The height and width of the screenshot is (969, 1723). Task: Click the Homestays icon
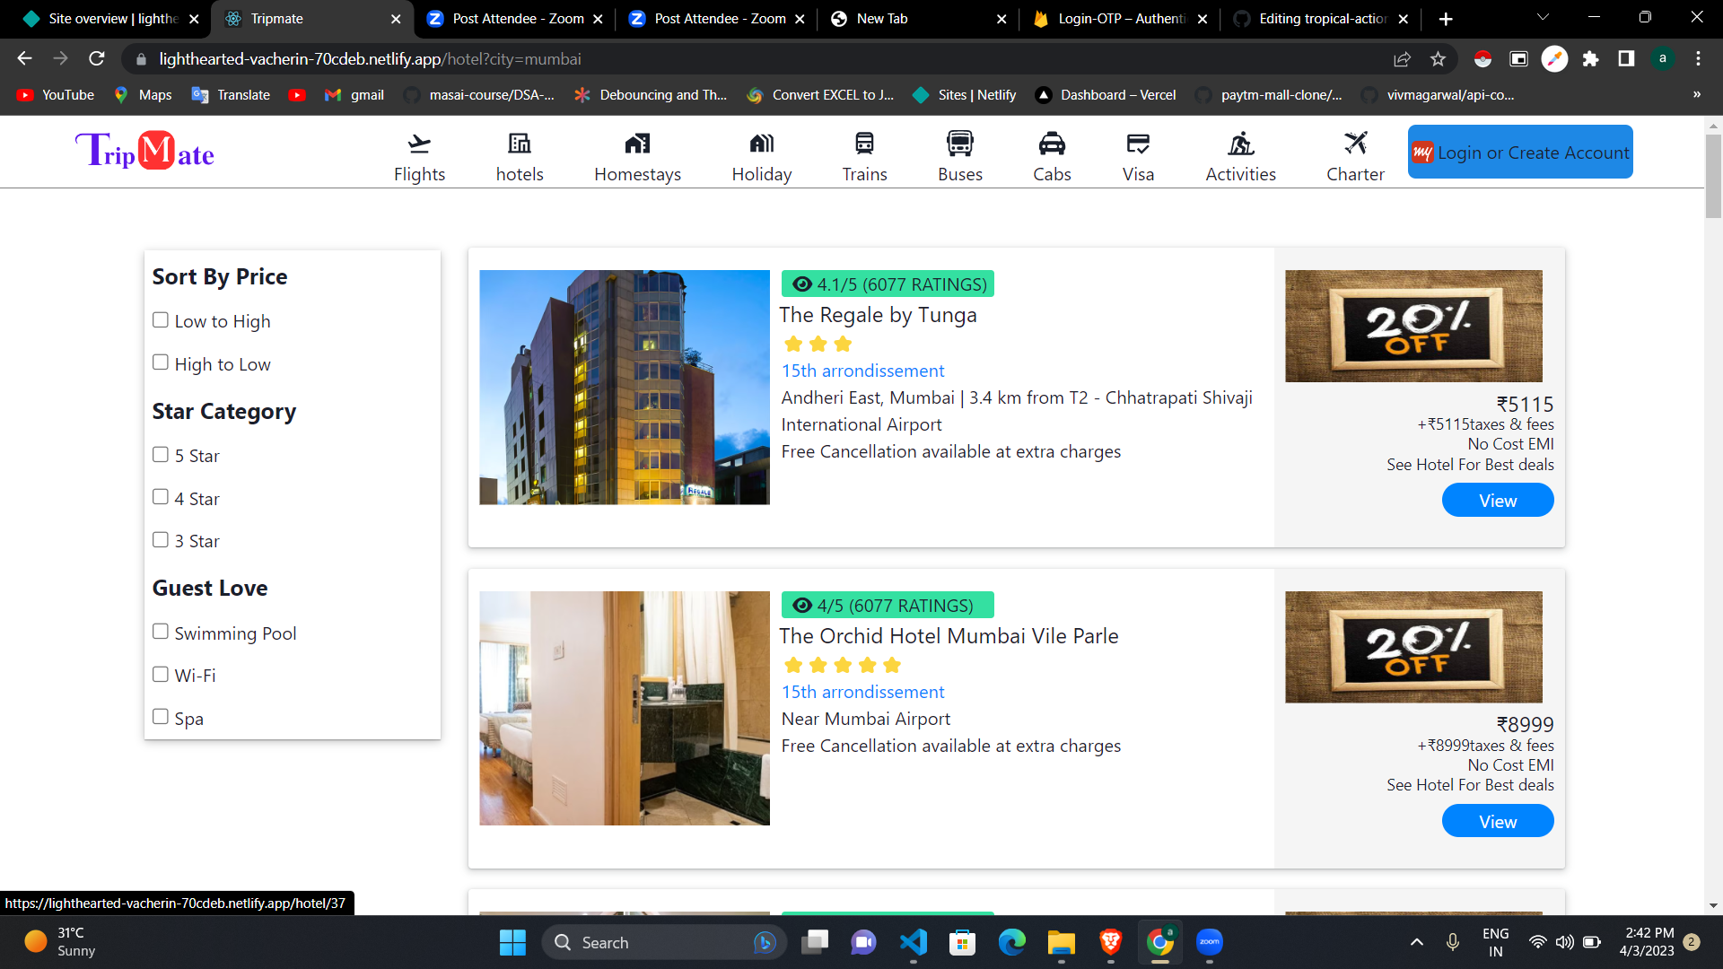click(638, 142)
